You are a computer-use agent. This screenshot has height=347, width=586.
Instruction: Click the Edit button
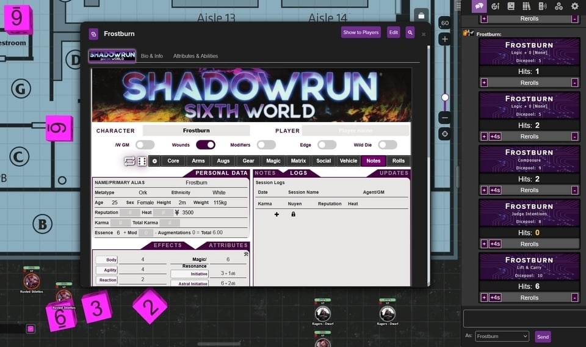[x=393, y=32]
